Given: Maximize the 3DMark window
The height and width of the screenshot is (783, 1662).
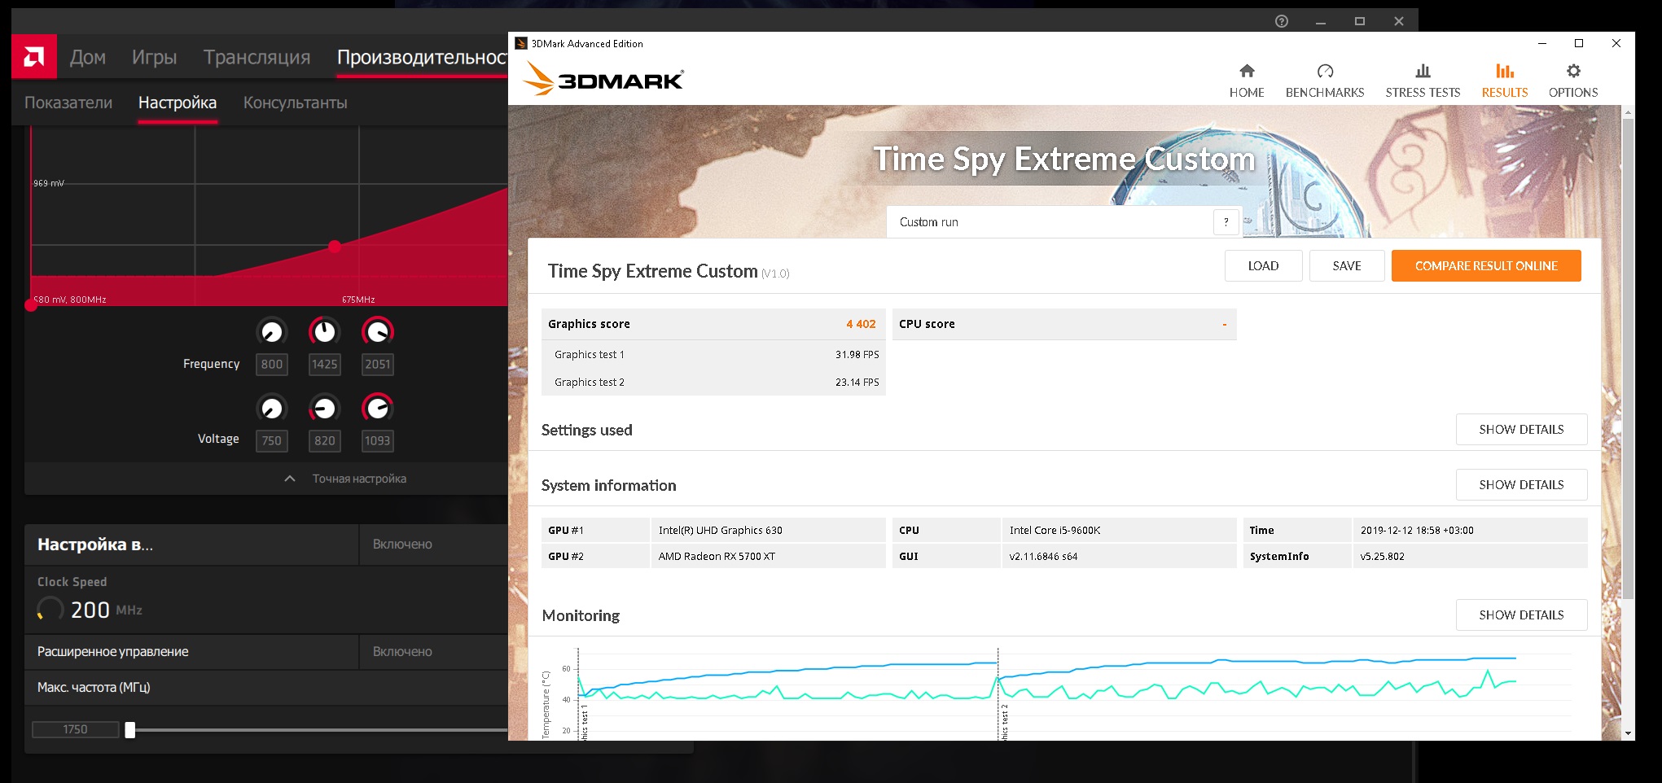Looking at the screenshot, I should pos(1579,43).
